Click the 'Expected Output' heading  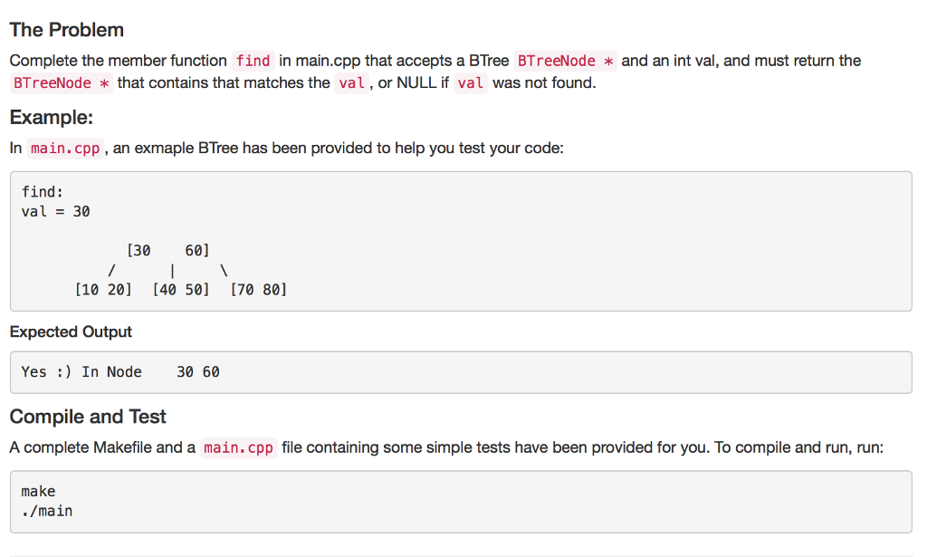(x=71, y=331)
